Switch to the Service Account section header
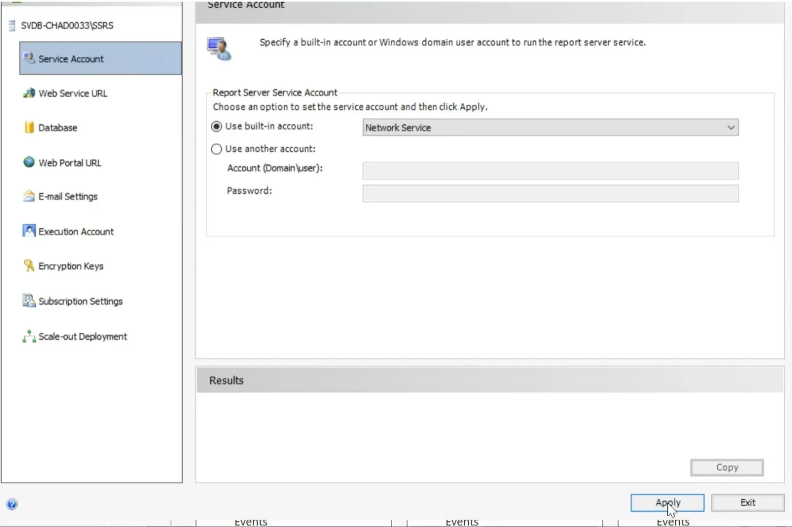Screen dimensions: 792x527 [x=246, y=6]
